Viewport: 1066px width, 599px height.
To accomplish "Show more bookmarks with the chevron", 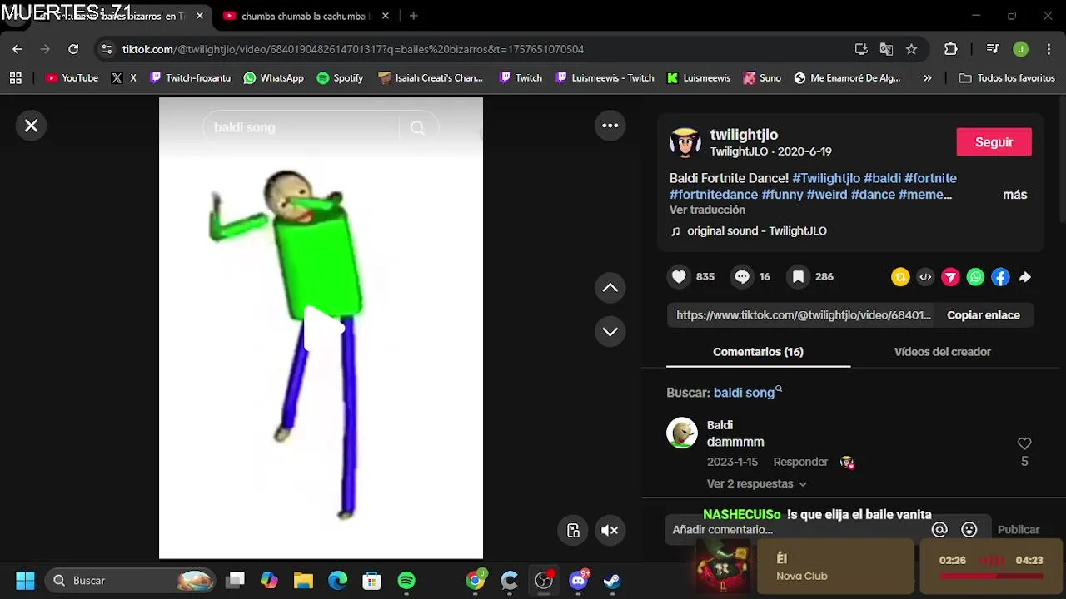I will coord(928,77).
